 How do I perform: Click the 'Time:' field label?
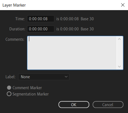point(20,19)
